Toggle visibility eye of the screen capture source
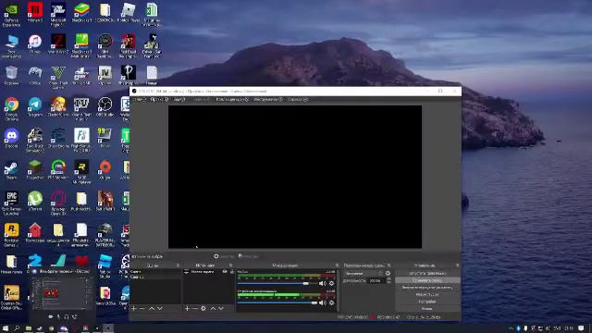The height and width of the screenshot is (333, 592). click(225, 272)
